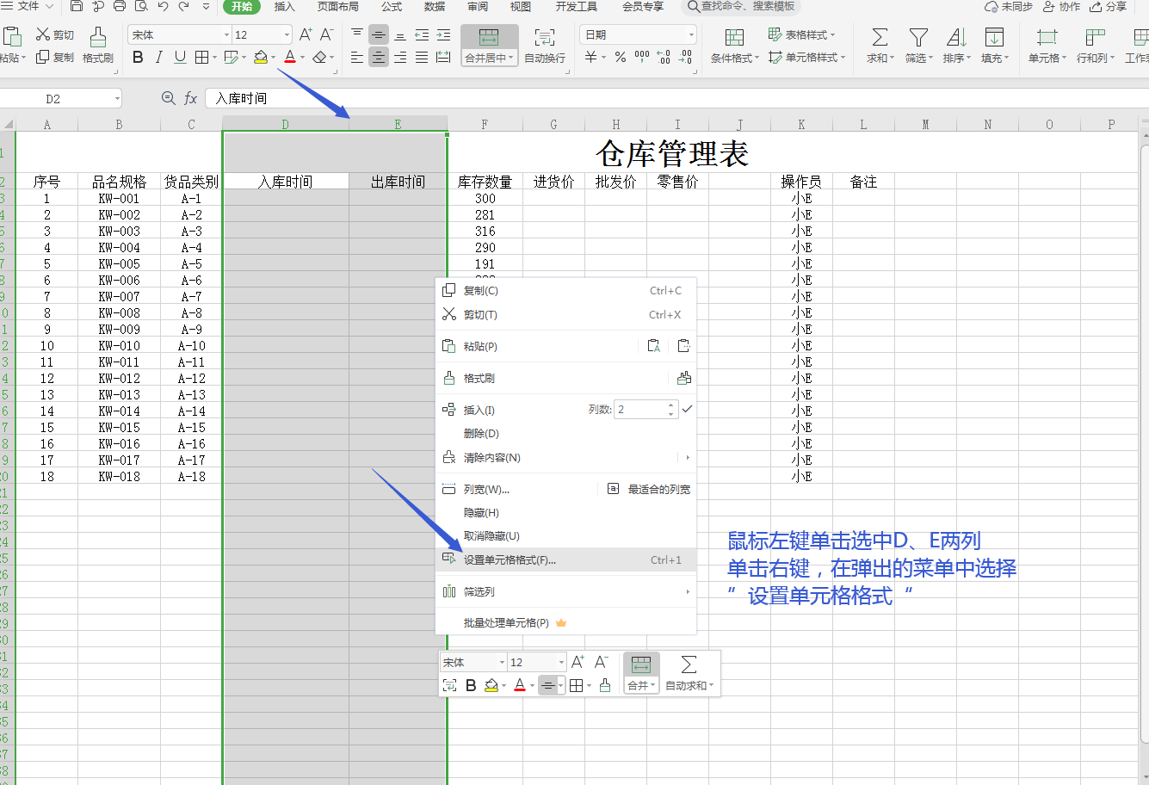
Task: Toggle ribbon horizontal center alignment
Action: [379, 58]
